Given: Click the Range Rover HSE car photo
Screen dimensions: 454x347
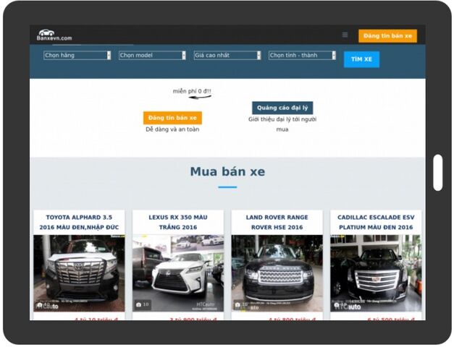Looking at the screenshot, I should pyautogui.click(x=277, y=273).
